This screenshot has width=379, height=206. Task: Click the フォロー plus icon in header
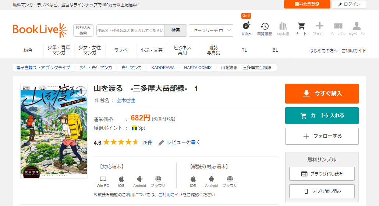319,26
